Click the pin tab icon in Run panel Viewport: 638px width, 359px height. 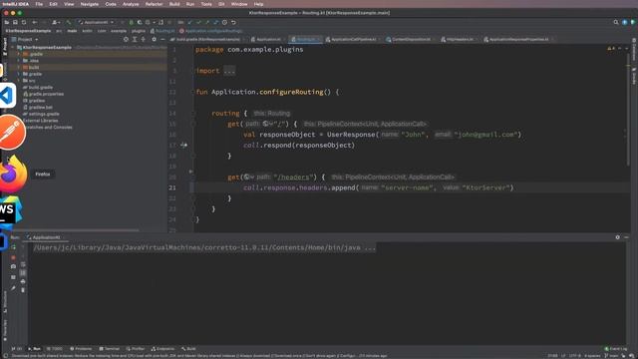click(13, 288)
